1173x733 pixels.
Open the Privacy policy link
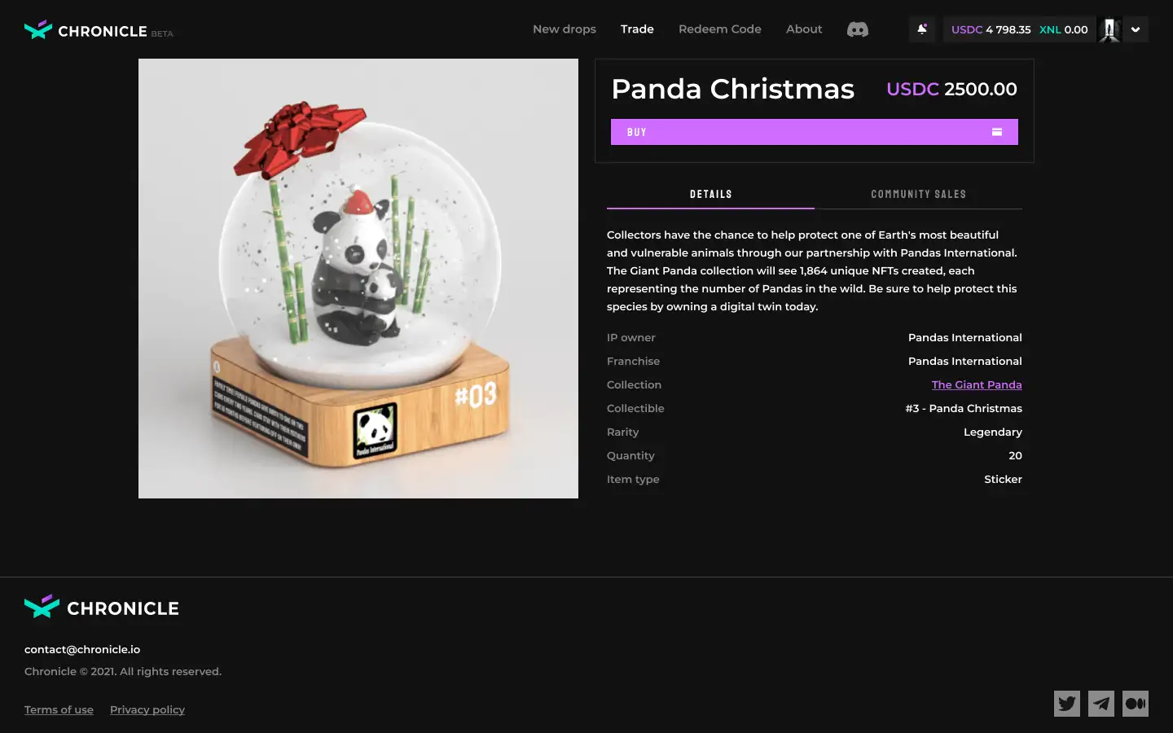click(x=147, y=709)
